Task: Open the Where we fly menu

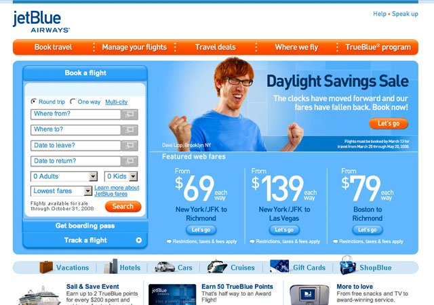Action: pos(296,47)
